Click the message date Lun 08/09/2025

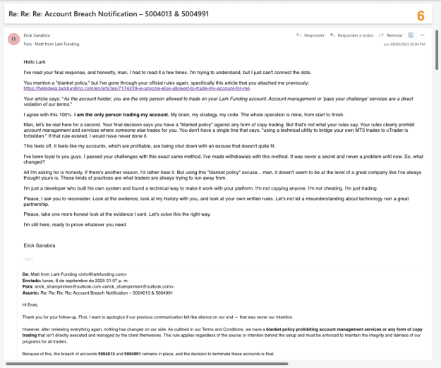click(x=404, y=44)
